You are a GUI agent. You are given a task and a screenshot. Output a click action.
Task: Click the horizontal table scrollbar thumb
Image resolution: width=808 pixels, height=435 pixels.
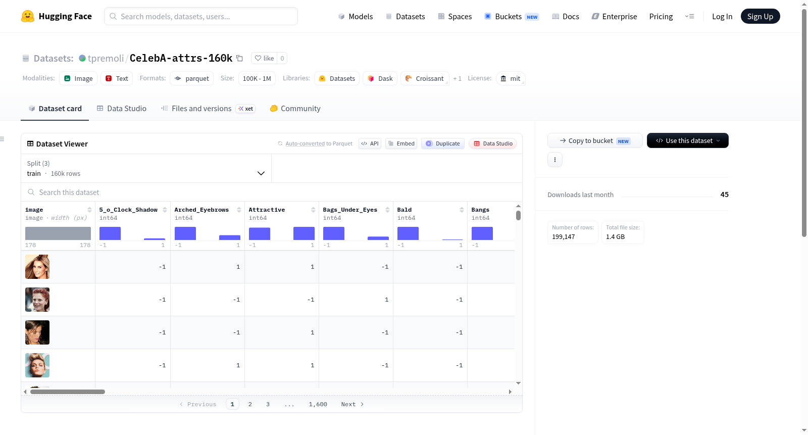pyautogui.click(x=68, y=392)
